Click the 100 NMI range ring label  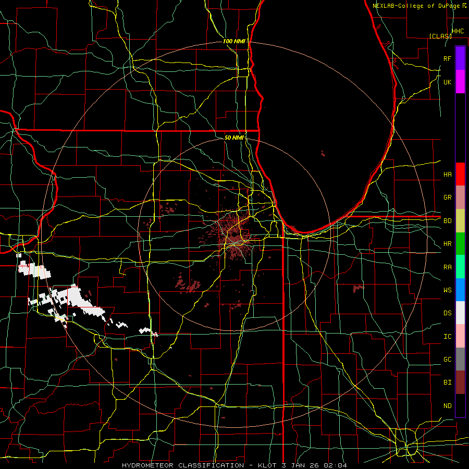tap(234, 41)
